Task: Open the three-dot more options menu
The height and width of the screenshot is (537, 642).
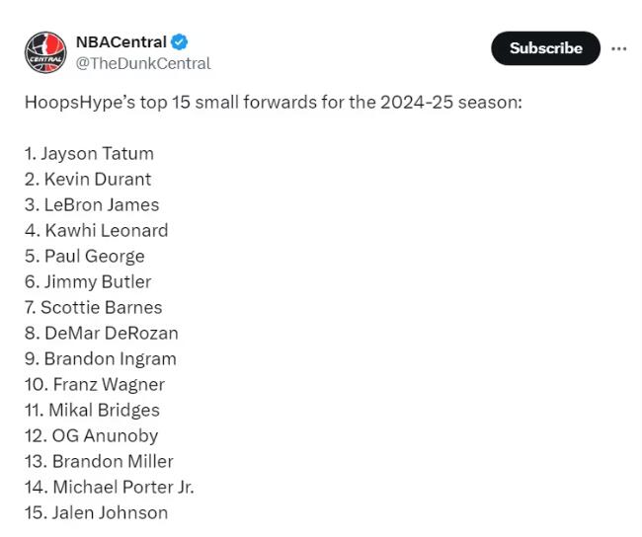Action: (619, 48)
